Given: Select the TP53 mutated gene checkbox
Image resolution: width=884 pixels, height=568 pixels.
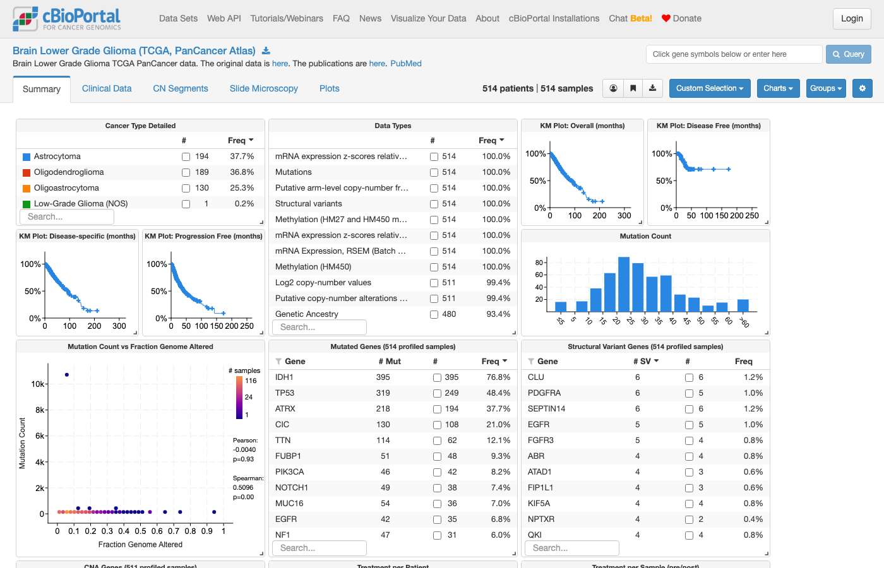Looking at the screenshot, I should point(437,393).
